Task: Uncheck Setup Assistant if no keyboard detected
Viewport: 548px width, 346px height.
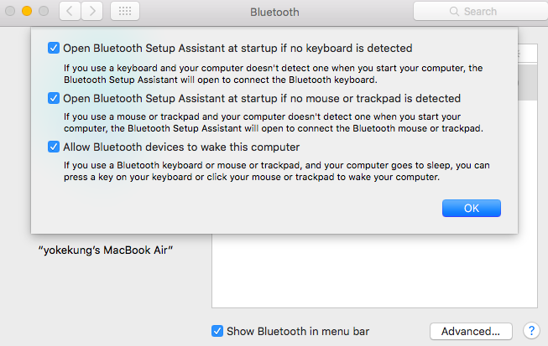Action: [55, 48]
